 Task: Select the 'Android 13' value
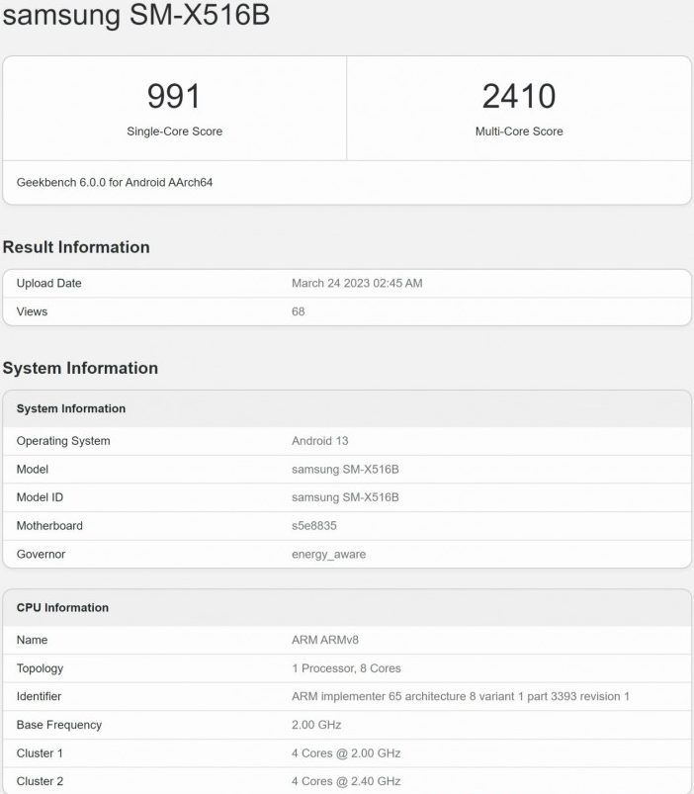320,441
